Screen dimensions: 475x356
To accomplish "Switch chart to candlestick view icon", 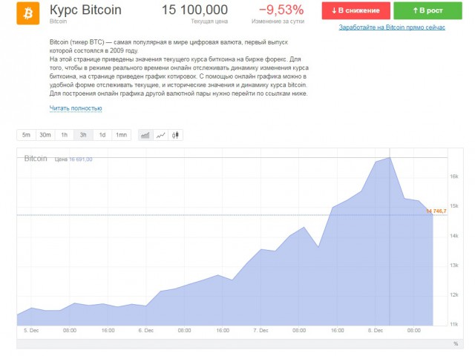I will click(x=176, y=135).
